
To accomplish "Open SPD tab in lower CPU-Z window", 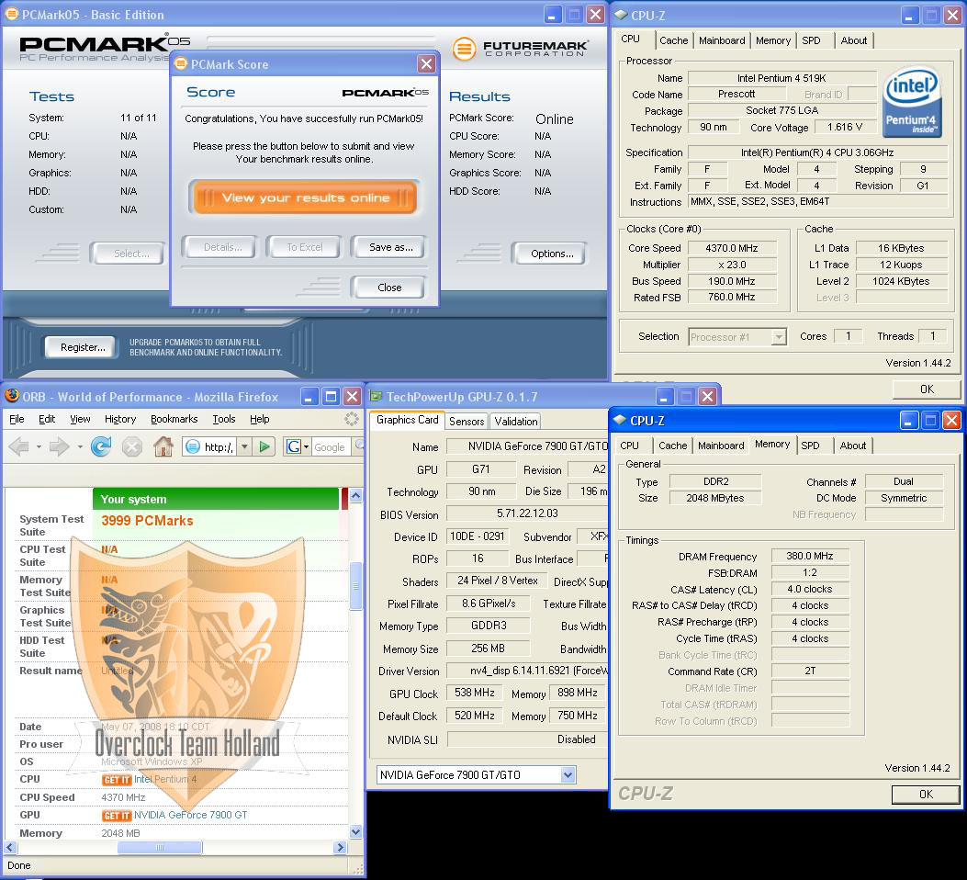I will point(810,446).
